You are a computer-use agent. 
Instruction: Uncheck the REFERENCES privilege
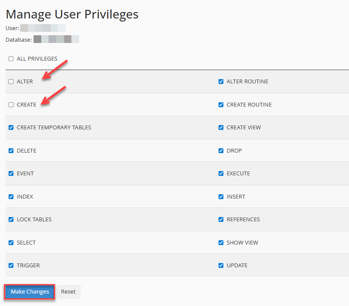click(x=221, y=220)
